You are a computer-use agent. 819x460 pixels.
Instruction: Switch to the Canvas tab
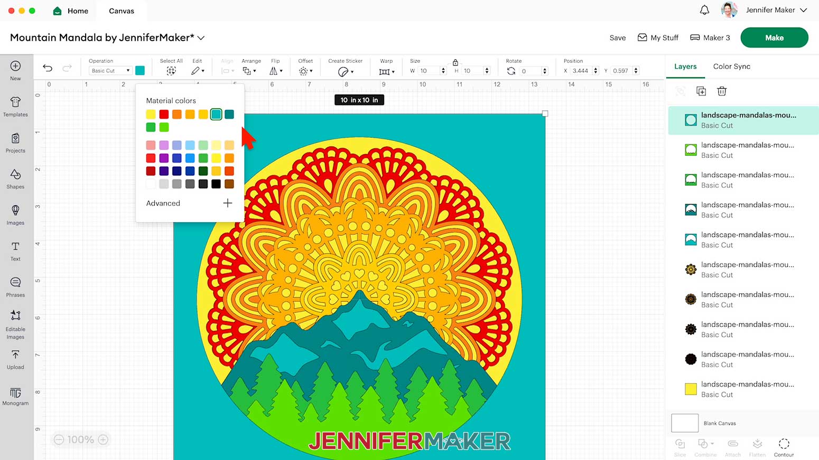tap(122, 11)
